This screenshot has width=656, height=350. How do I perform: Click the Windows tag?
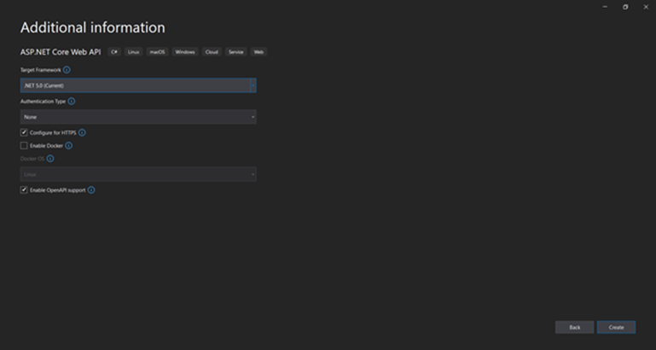point(185,52)
